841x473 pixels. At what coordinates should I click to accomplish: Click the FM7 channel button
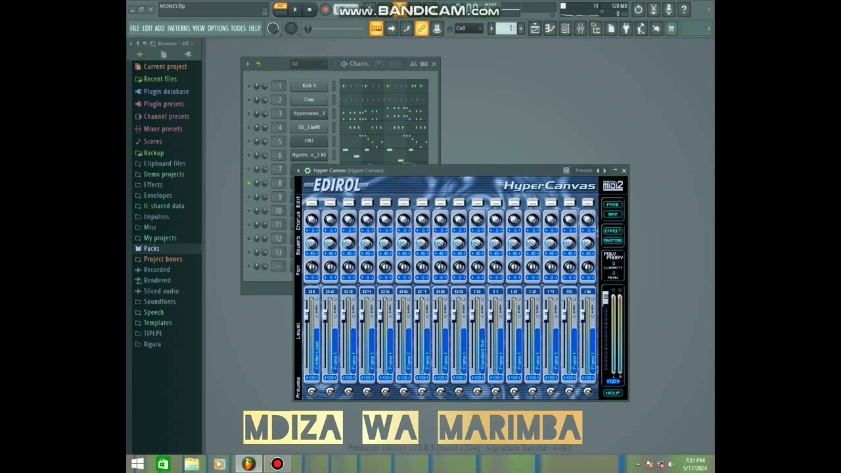tap(309, 141)
